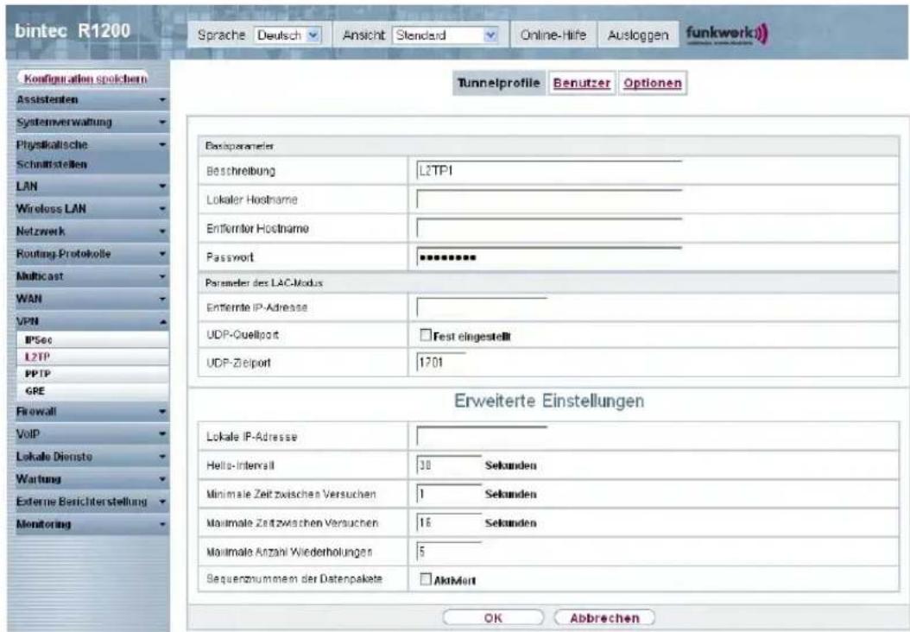The height and width of the screenshot is (632, 910).
Task: Click Parameter des LAC-Modus header
Action: 548,282
